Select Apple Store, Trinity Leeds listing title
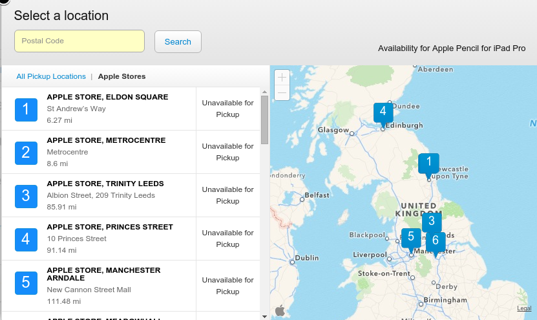 pyautogui.click(x=105, y=184)
